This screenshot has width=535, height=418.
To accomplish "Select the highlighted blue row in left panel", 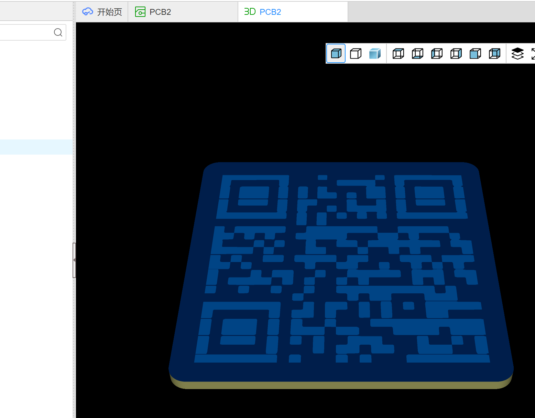I will point(36,147).
